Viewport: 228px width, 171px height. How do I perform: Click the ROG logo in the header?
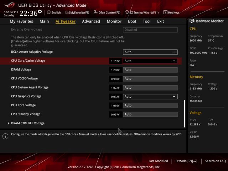10,5
